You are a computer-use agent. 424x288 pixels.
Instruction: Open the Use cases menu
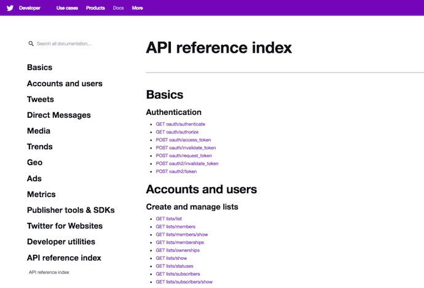click(x=67, y=8)
